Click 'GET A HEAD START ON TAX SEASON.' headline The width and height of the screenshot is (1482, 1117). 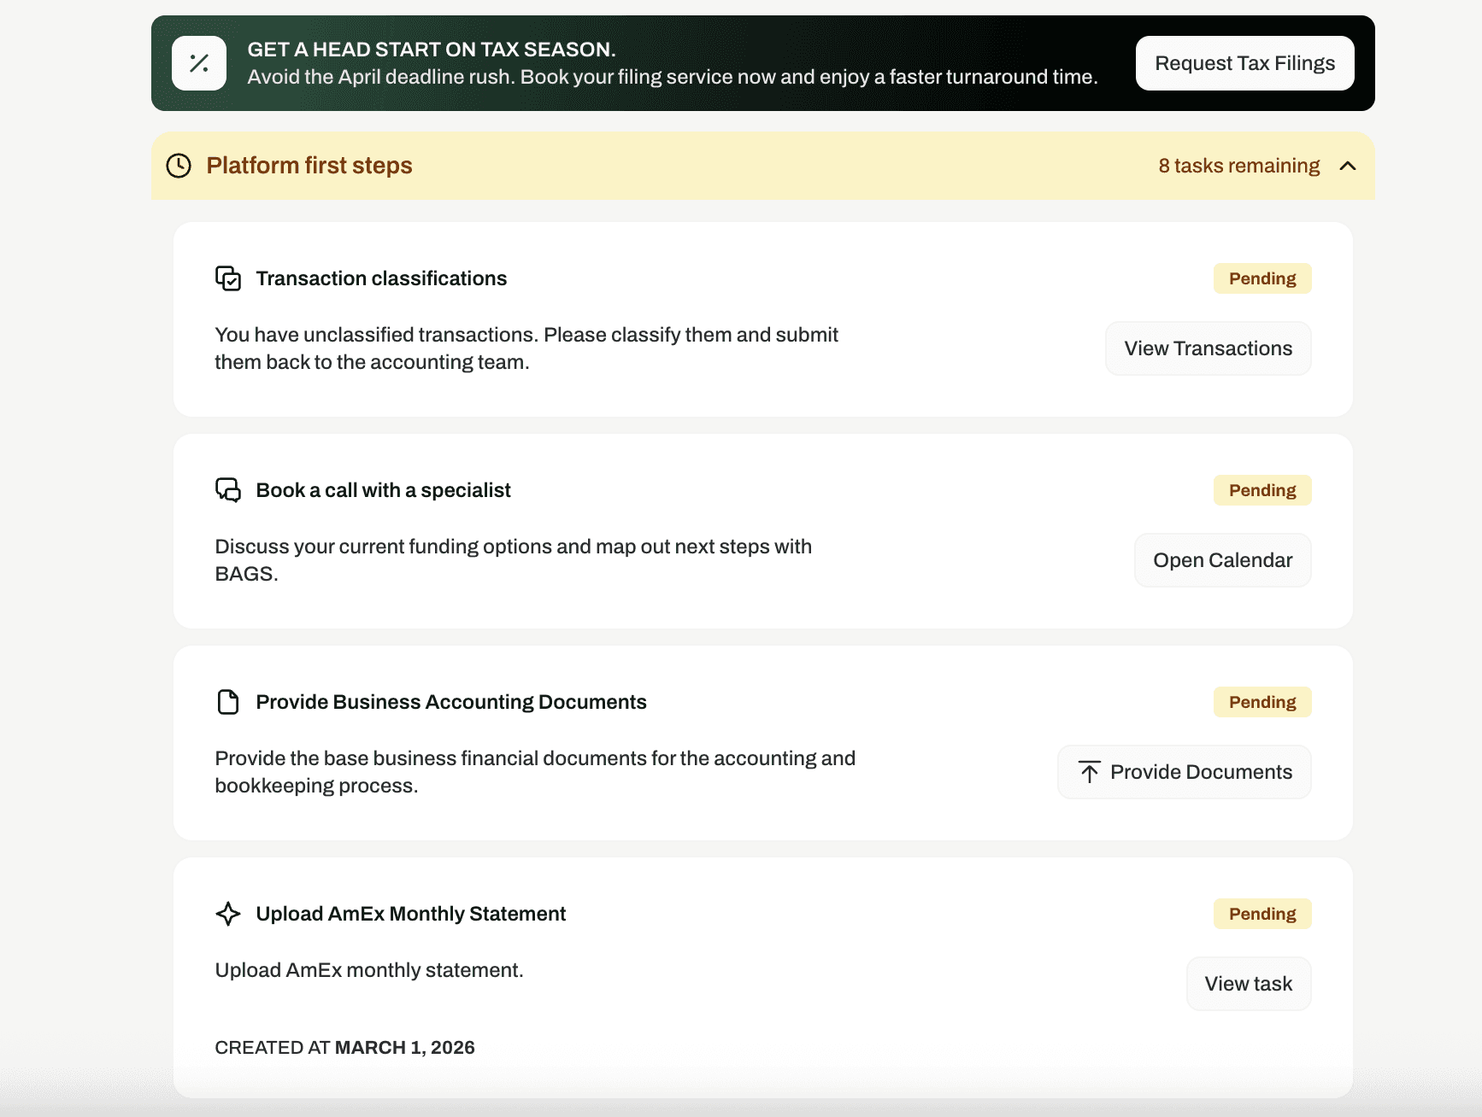(432, 50)
